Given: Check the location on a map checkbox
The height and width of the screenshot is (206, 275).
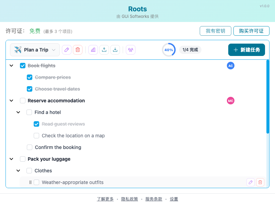Looking at the screenshot, I should click(36, 136).
